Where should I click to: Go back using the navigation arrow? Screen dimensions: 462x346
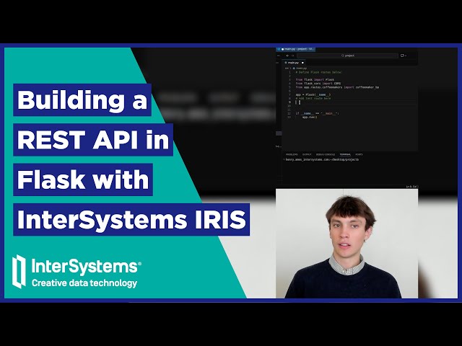click(x=287, y=56)
